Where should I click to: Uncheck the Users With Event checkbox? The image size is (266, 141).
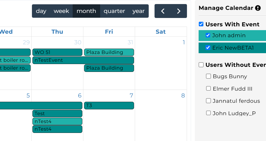201,24
